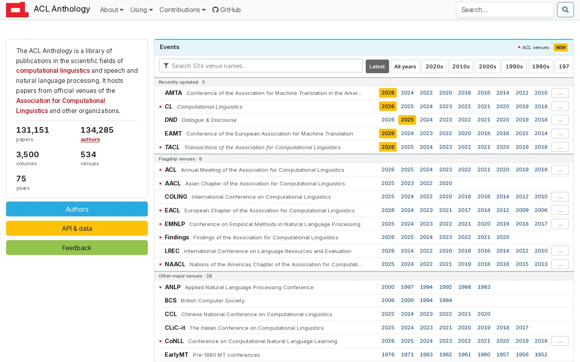This screenshot has width=580, height=362.
Task: Show more years for Dialogue & Discourse
Action: pos(560,120)
